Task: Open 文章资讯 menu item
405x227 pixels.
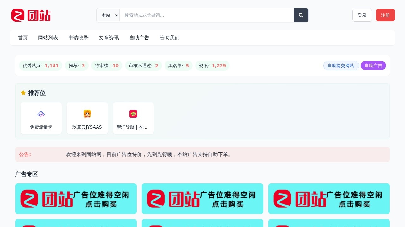Action: pos(109,38)
